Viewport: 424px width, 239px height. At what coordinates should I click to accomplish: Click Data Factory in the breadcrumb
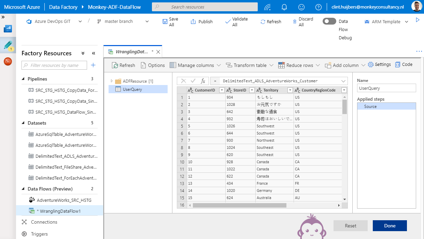[63, 7]
